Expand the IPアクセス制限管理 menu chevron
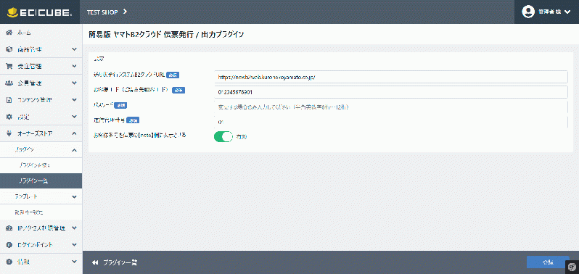 (74, 228)
